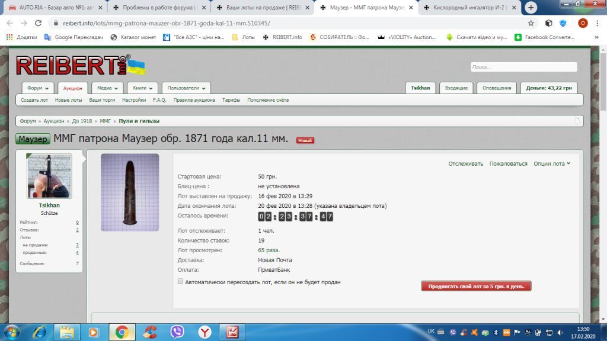Click the Отслеживать link

click(465, 163)
